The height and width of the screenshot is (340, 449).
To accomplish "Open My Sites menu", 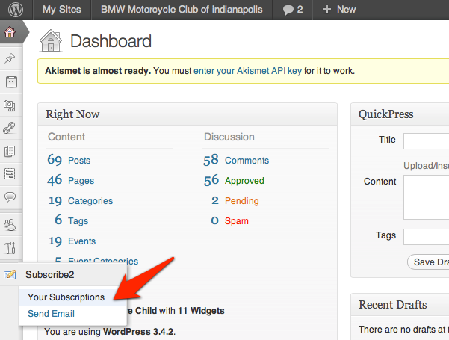I will (x=62, y=10).
